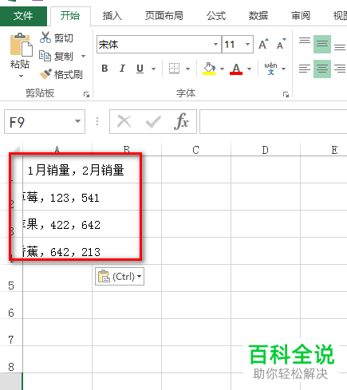Viewport: 347px width, 390px height.
Task: Click into the formula bar field
Action: (274, 122)
